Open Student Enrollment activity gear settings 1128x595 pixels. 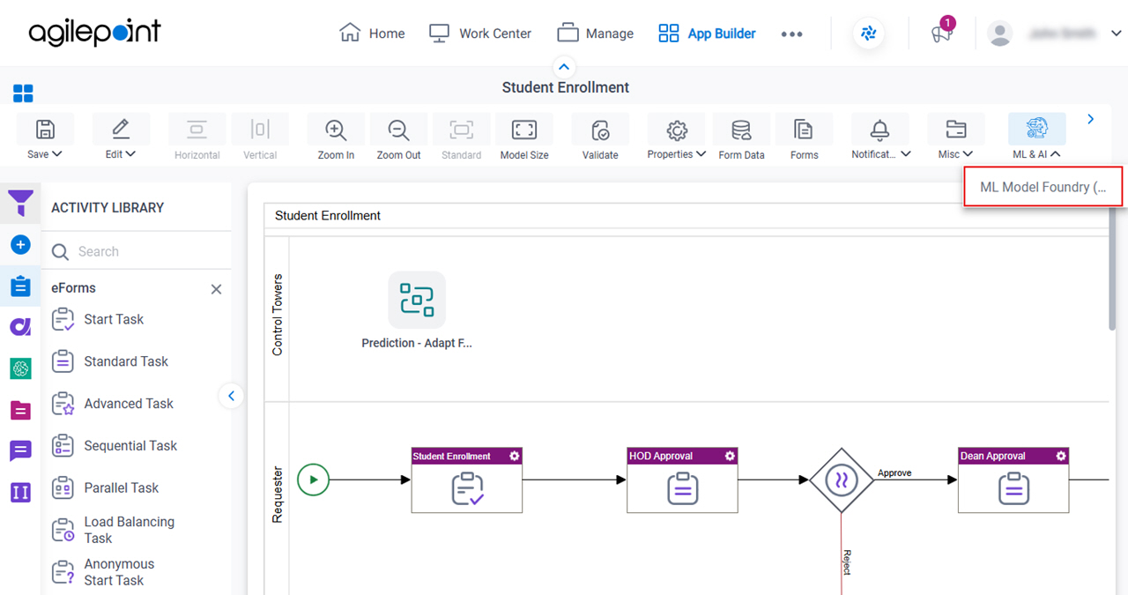(x=515, y=456)
